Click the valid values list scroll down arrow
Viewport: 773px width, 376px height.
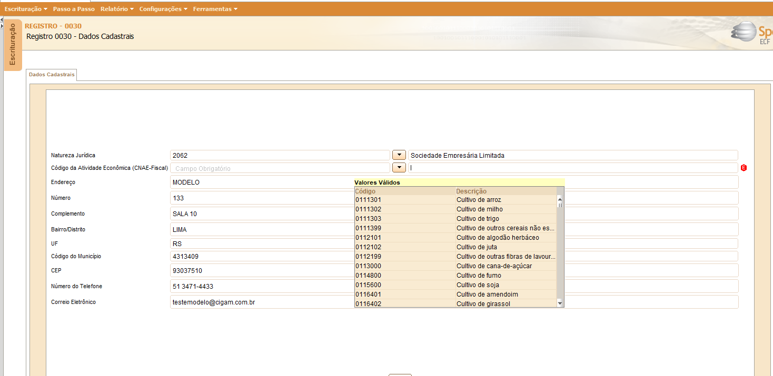pyautogui.click(x=560, y=303)
